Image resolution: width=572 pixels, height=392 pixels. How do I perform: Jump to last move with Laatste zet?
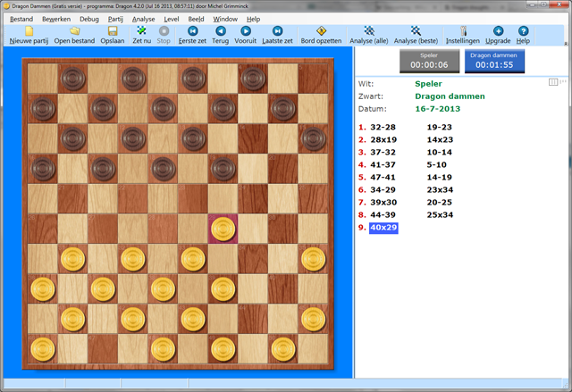[x=277, y=36]
